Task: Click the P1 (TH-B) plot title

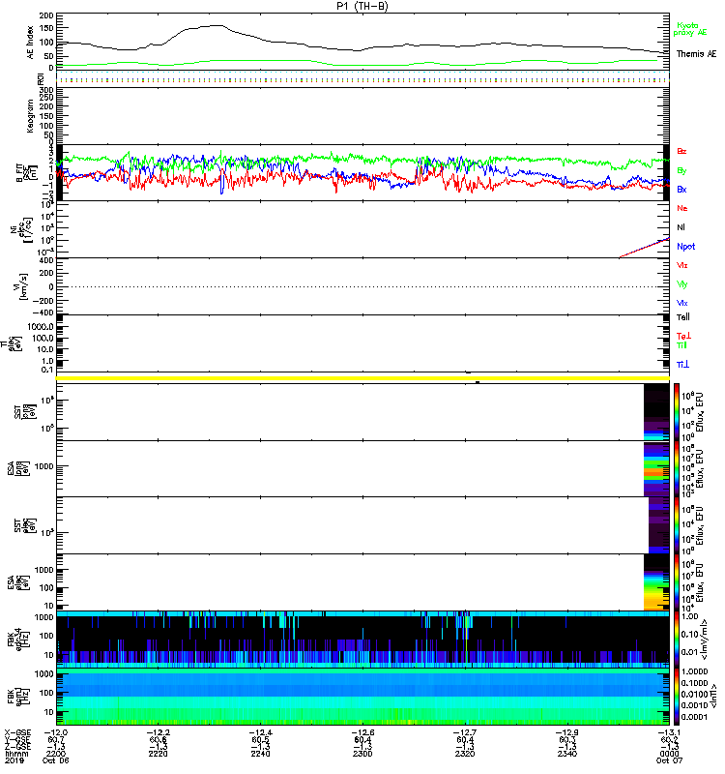Action: coord(362,6)
